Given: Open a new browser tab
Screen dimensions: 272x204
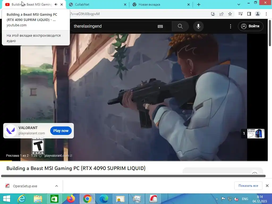Looking at the screenshot, I should click(199, 5).
